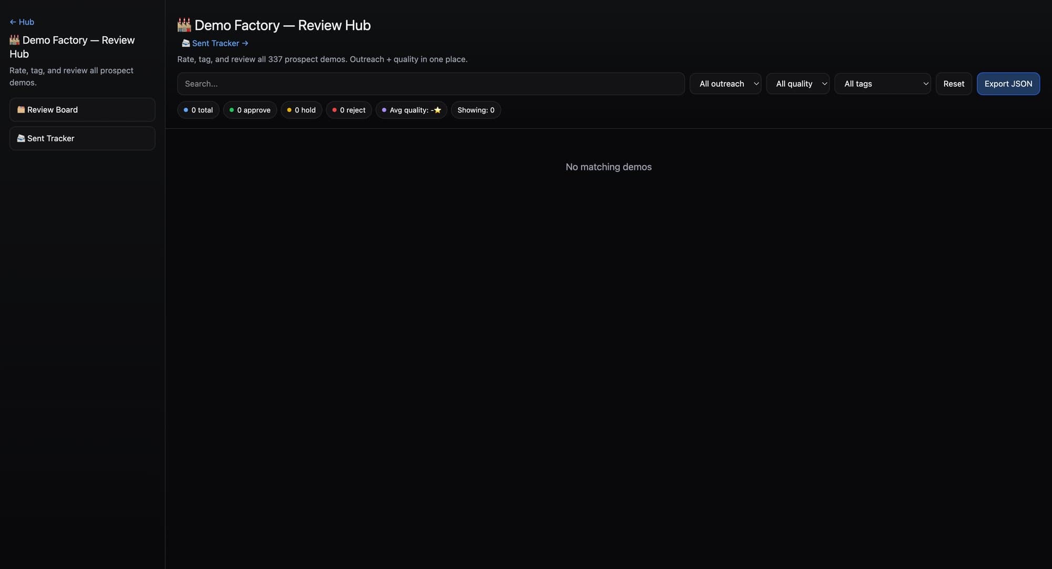The width and height of the screenshot is (1052, 569).
Task: Open the All quality dropdown
Action: click(x=797, y=84)
